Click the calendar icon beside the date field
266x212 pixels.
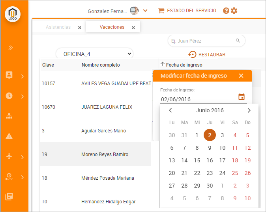pyautogui.click(x=242, y=97)
